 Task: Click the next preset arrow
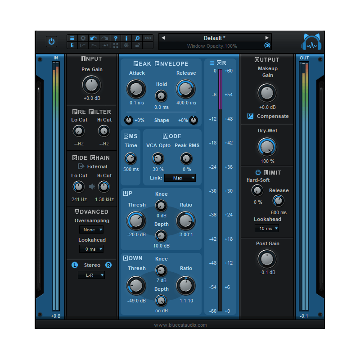point(267,38)
